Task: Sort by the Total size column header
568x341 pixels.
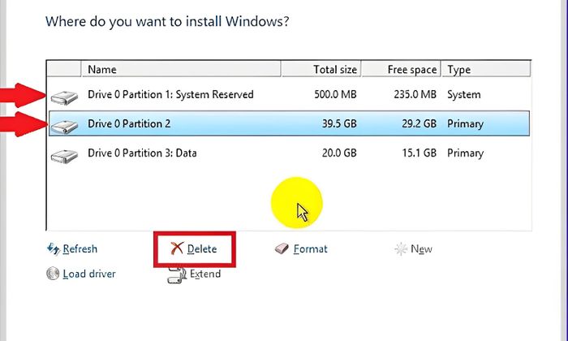Action: click(321, 69)
